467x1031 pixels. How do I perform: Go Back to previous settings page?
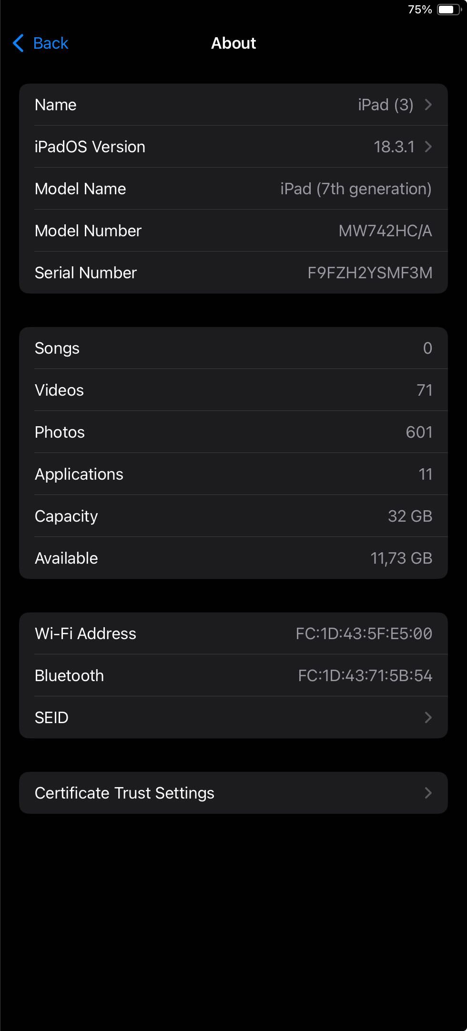tap(41, 43)
